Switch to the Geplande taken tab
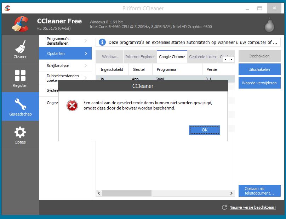Screen dimensions: 286x219 pyautogui.click(x=202, y=57)
